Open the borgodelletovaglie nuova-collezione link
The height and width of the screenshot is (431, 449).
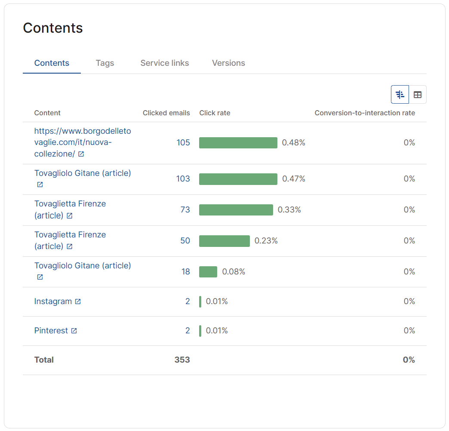[x=83, y=142]
